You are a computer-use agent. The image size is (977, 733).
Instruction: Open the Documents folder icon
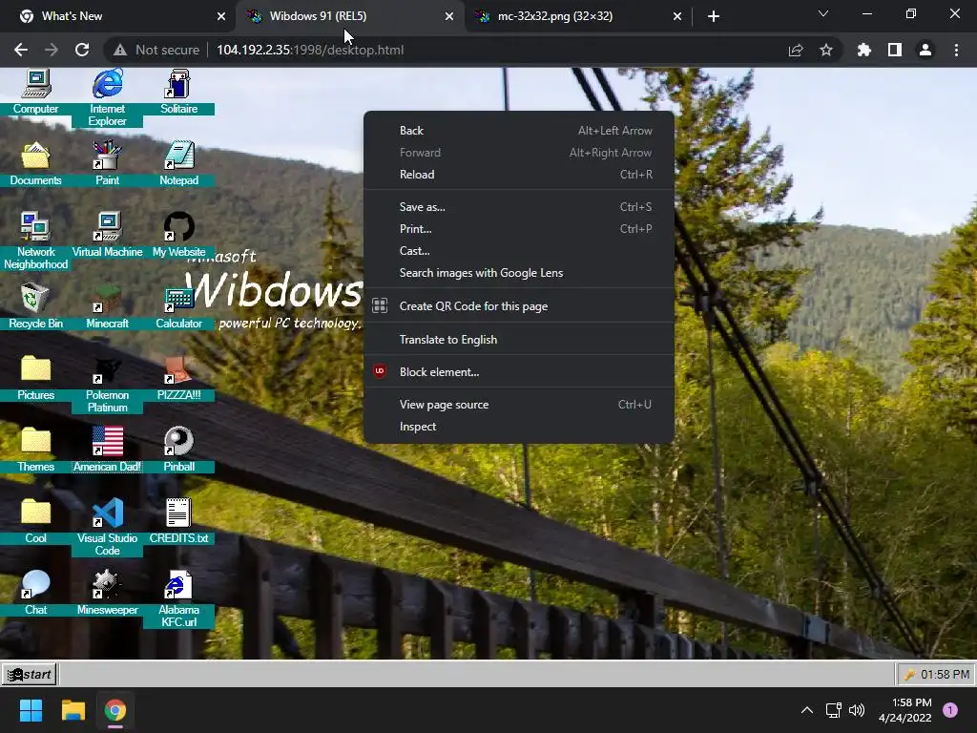coord(35,164)
